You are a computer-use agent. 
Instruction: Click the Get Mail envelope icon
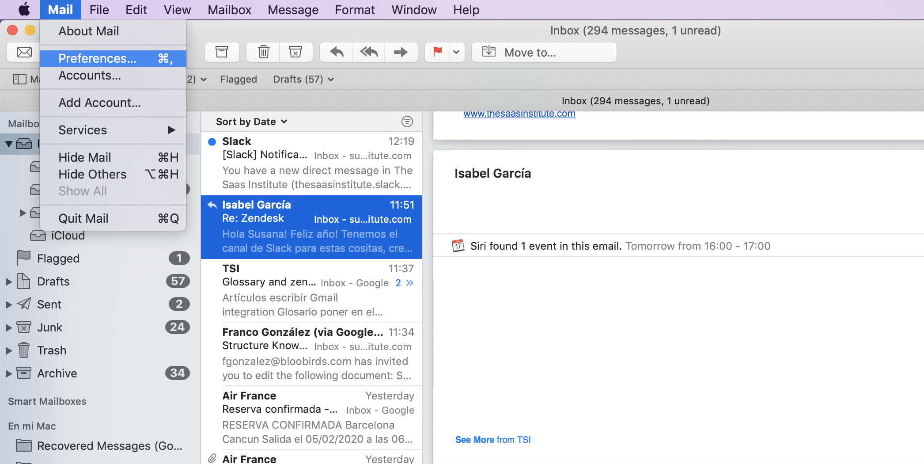point(24,52)
